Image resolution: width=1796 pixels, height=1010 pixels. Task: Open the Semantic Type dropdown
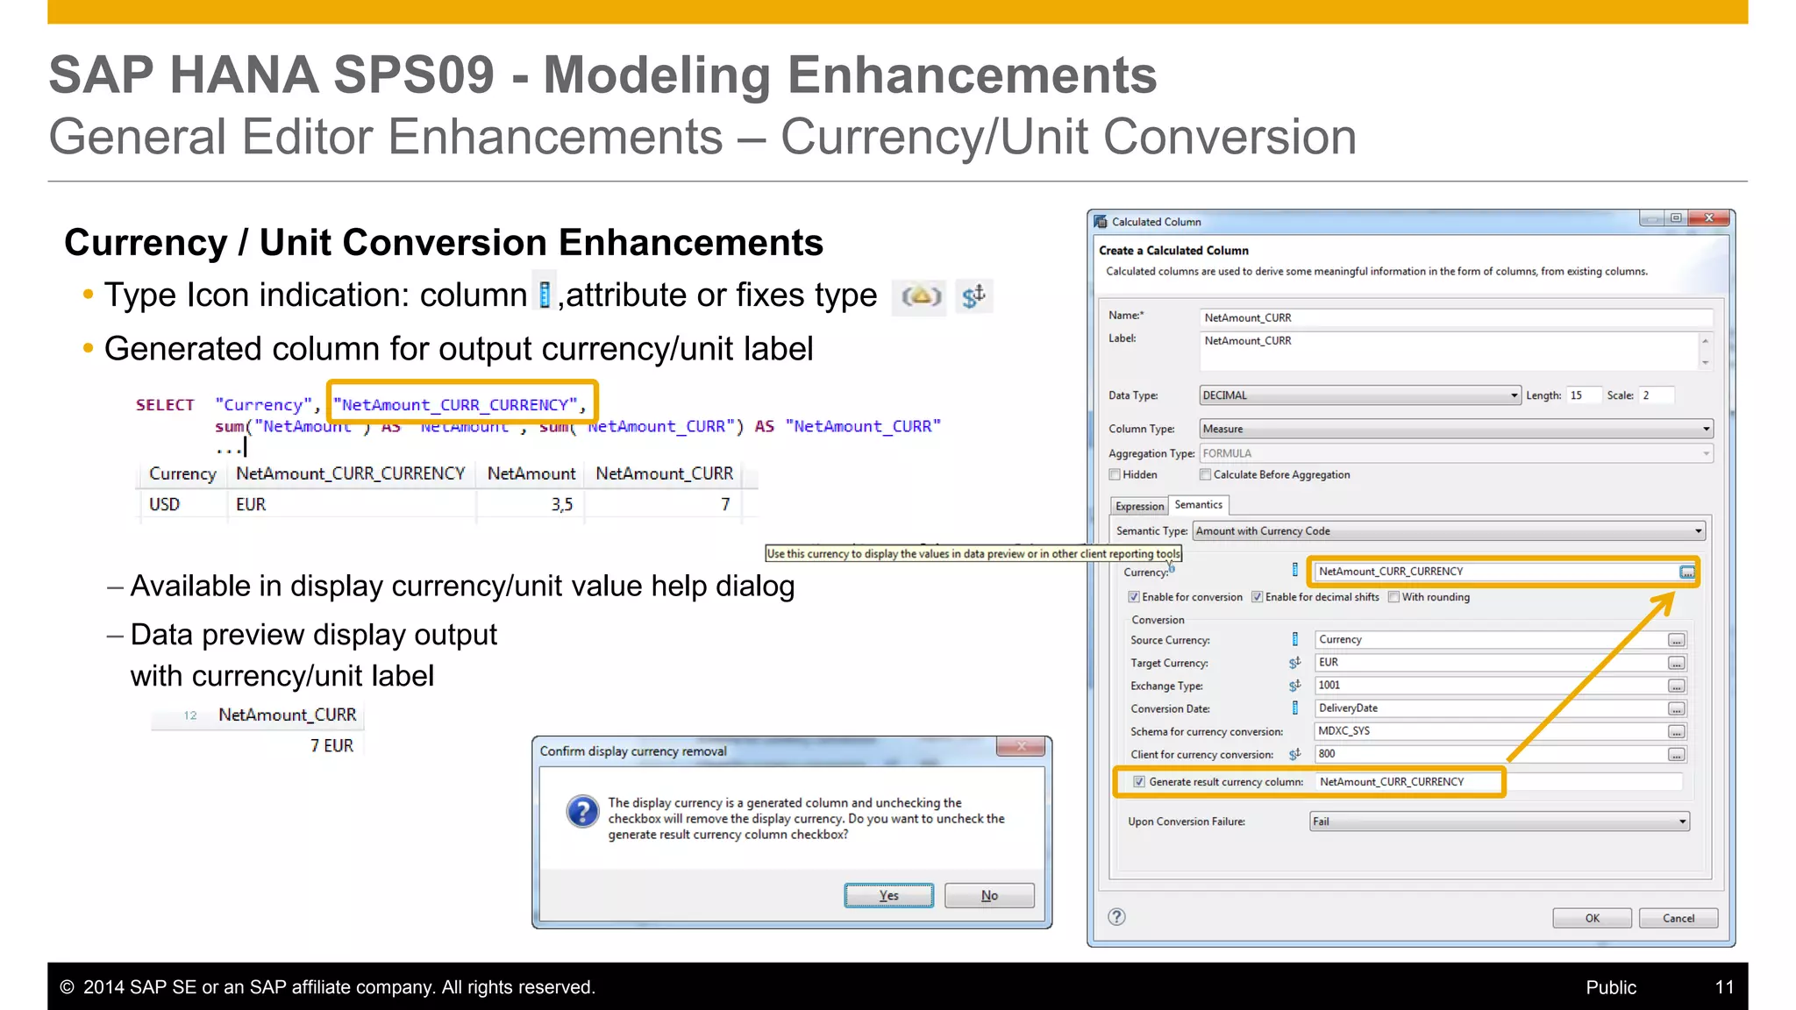click(x=1449, y=530)
